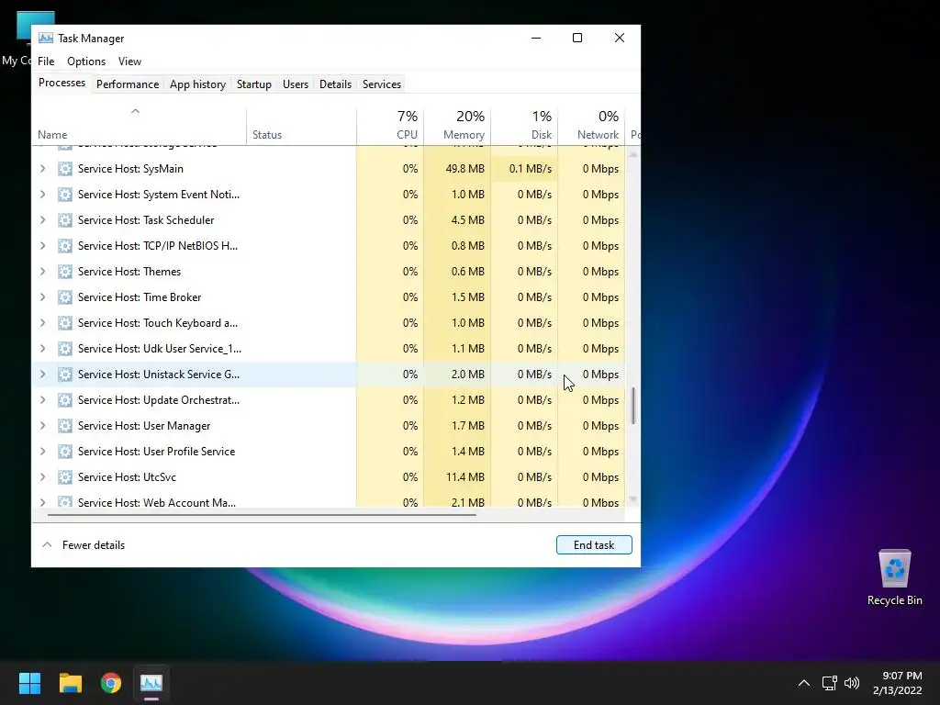The image size is (940, 705).
Task: Click the vertical scrollbar thumb
Action: coord(633,406)
